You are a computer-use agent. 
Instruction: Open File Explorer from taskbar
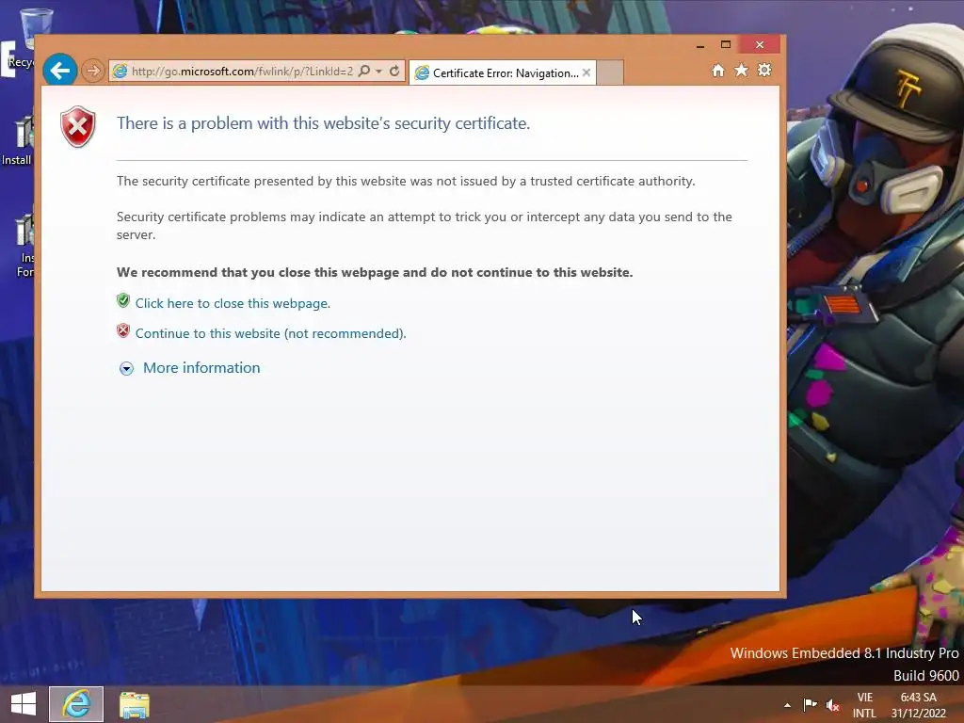(x=135, y=704)
